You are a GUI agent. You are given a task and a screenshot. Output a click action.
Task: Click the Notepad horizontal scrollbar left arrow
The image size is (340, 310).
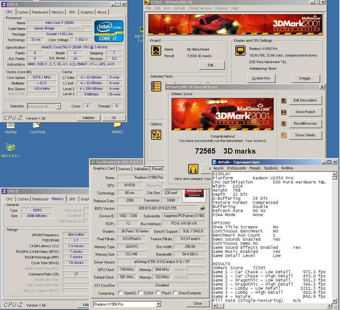(x=215, y=306)
